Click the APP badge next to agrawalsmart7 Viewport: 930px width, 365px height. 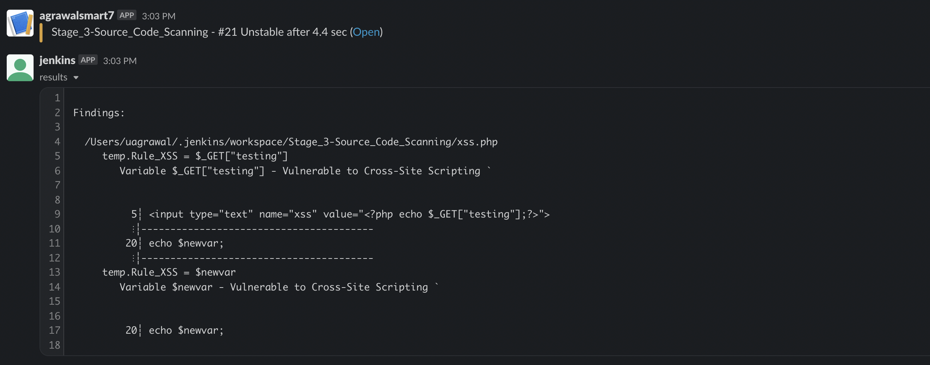[127, 15]
